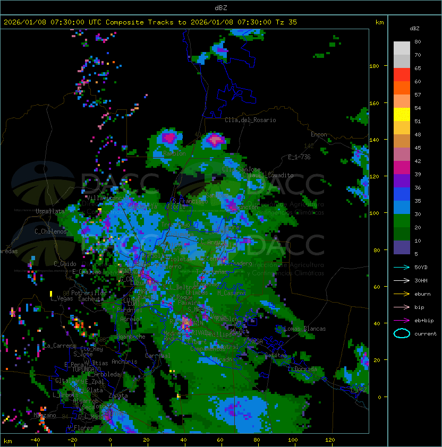
Task: Click the 'Manzano' map label
Action: [x=45, y=415]
